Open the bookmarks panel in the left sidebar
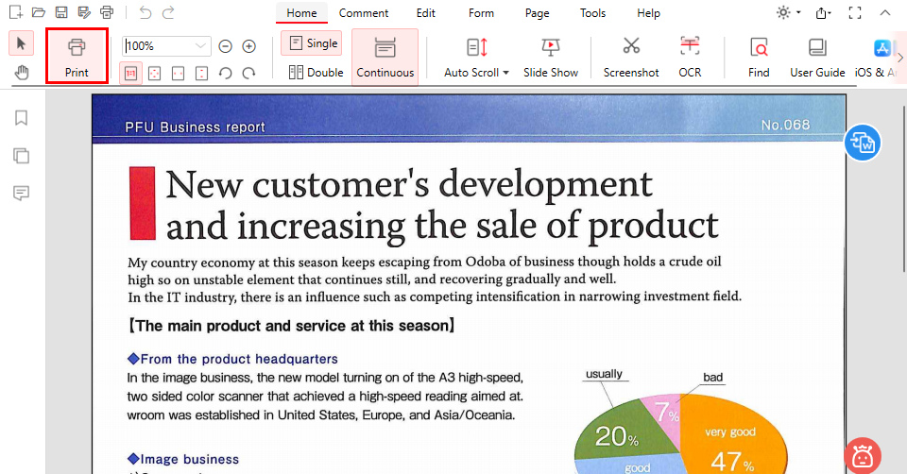 click(21, 118)
